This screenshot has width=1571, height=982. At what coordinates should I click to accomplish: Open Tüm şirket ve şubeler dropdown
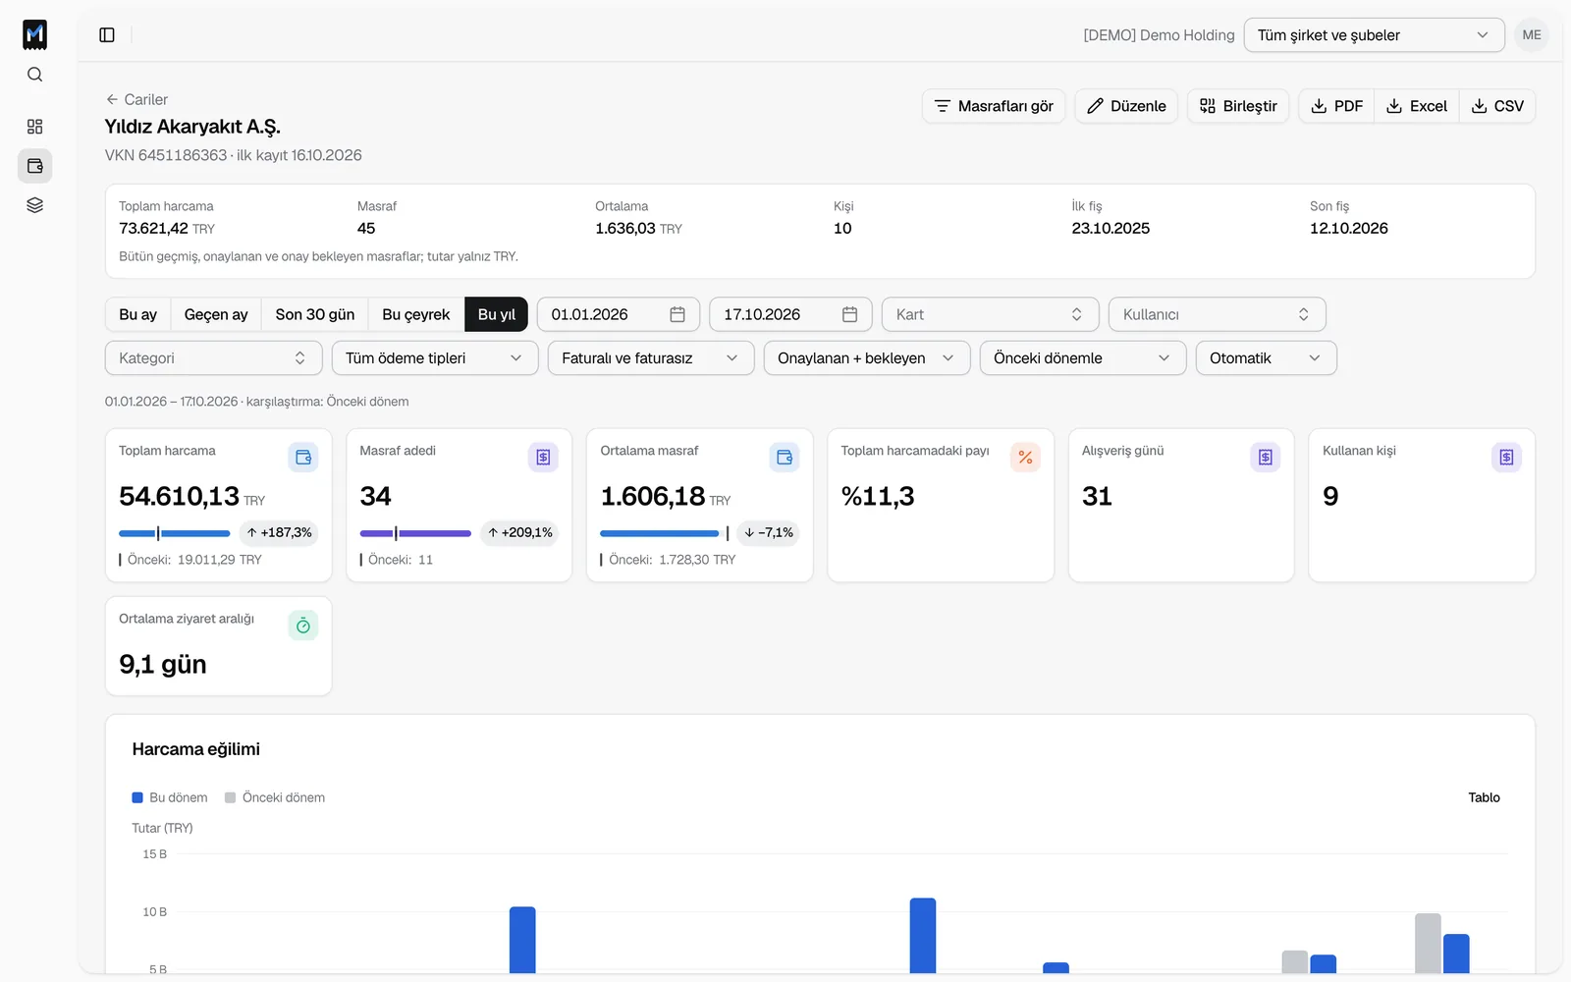tap(1374, 35)
